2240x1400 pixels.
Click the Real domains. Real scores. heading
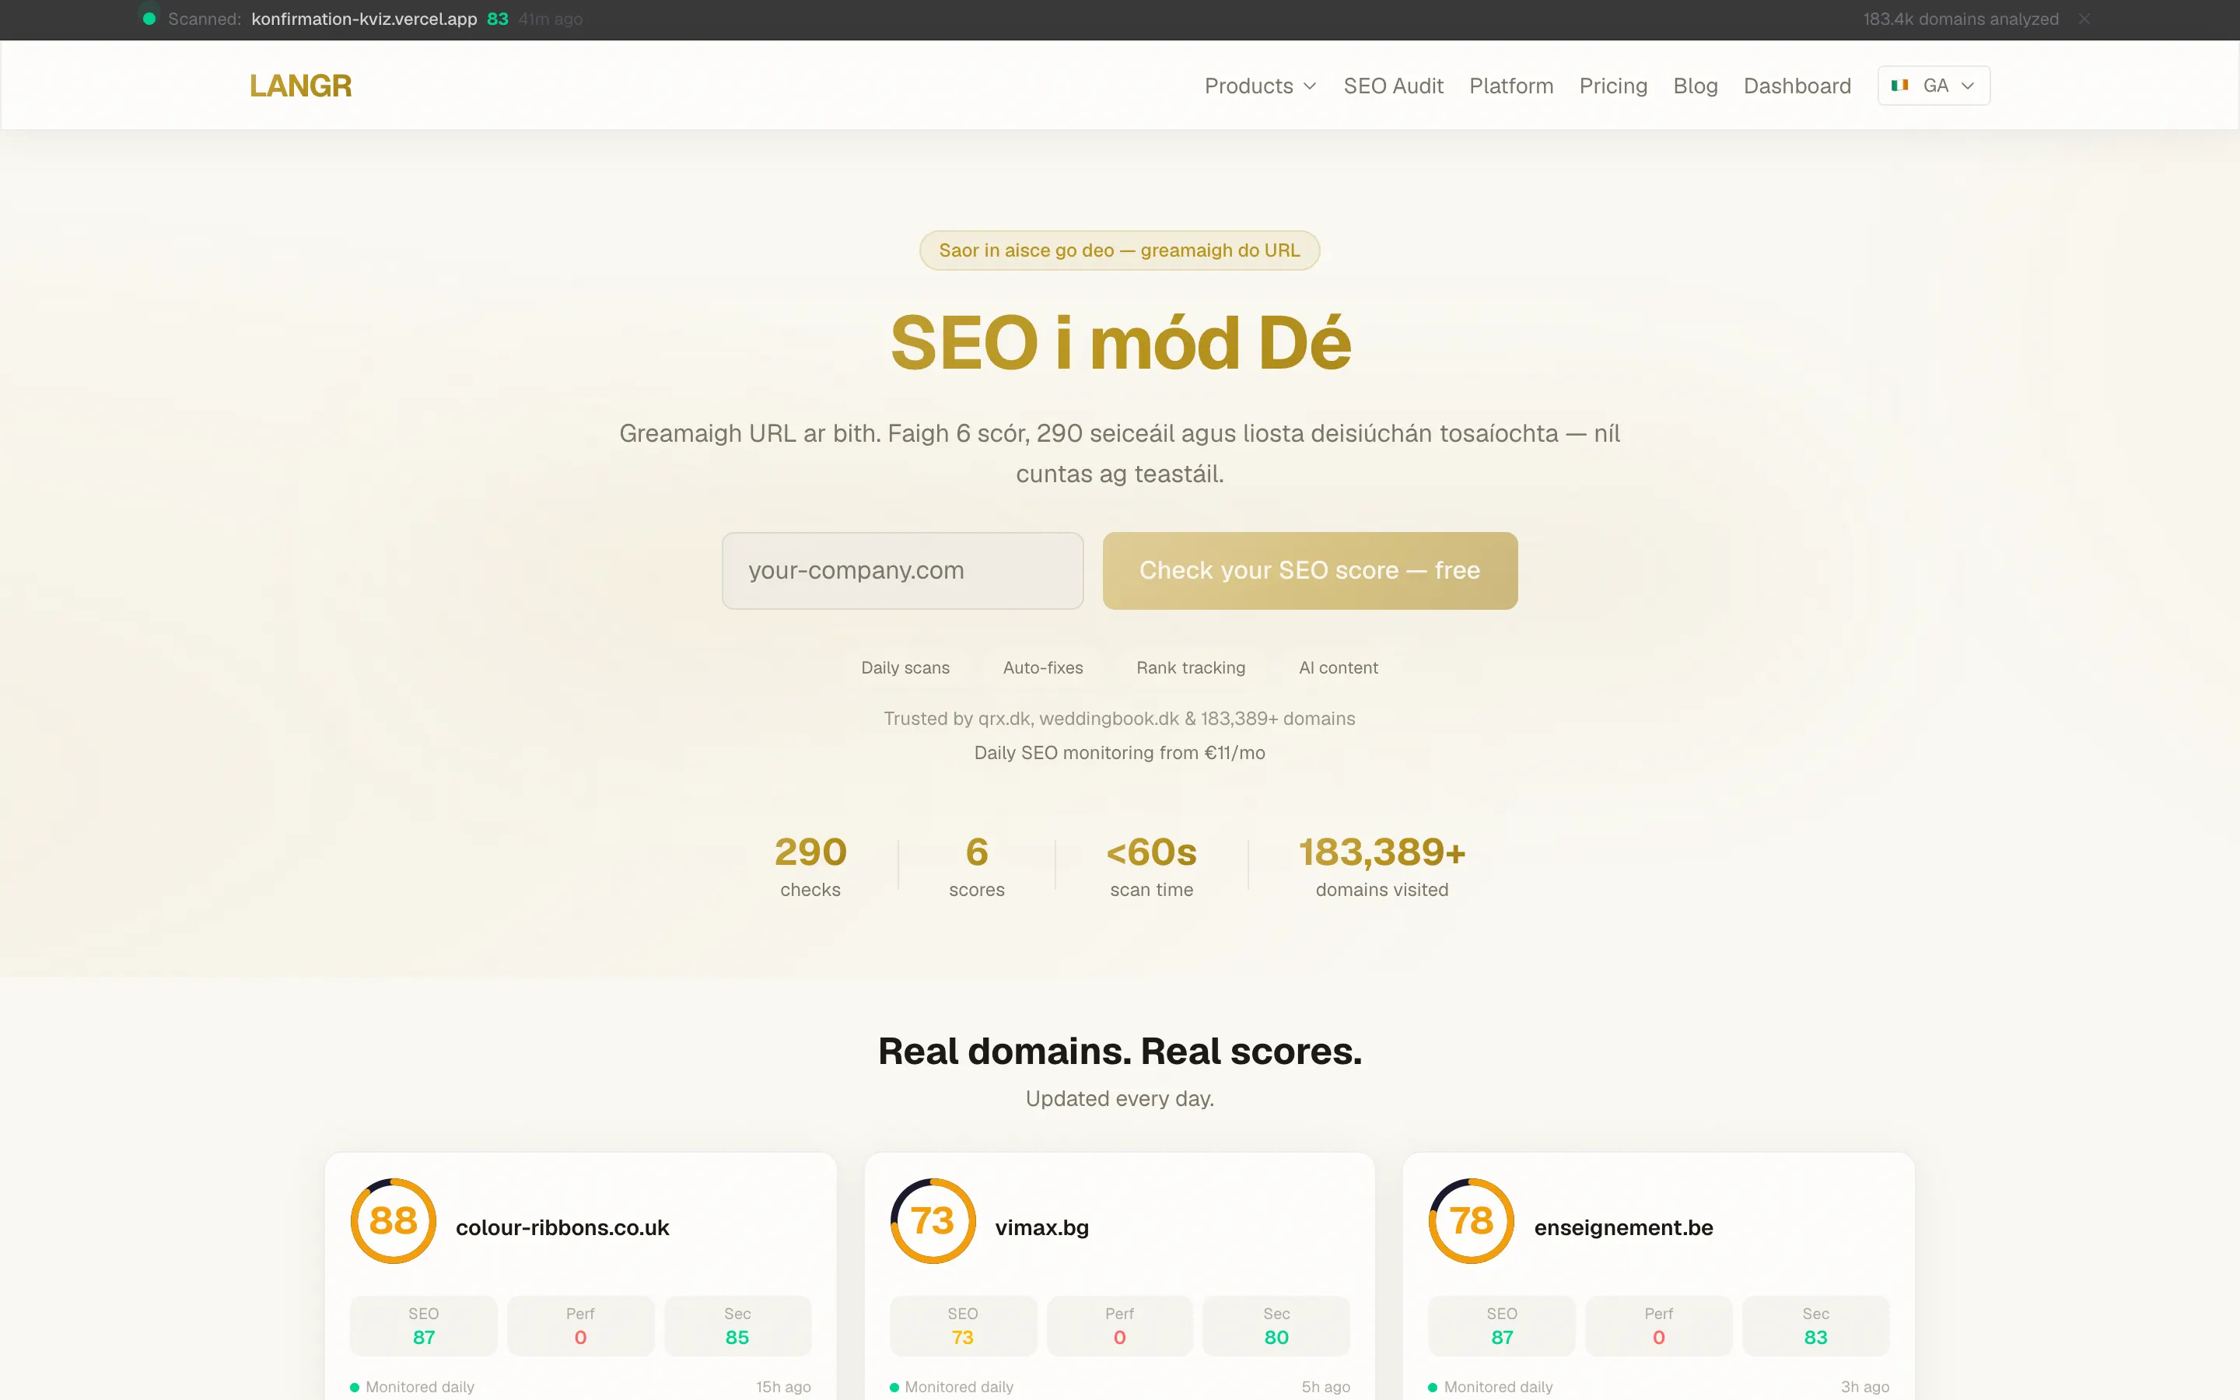[x=1119, y=1051]
